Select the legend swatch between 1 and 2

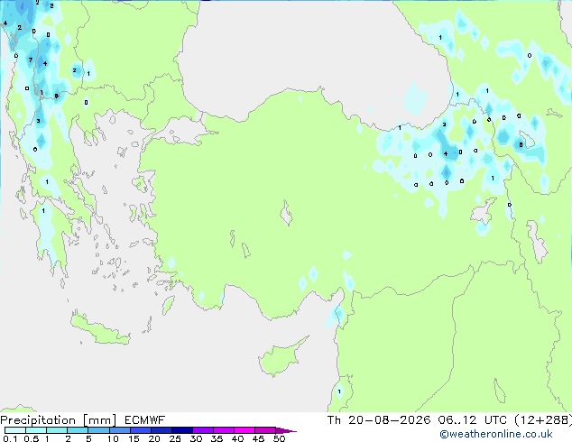coord(57,430)
